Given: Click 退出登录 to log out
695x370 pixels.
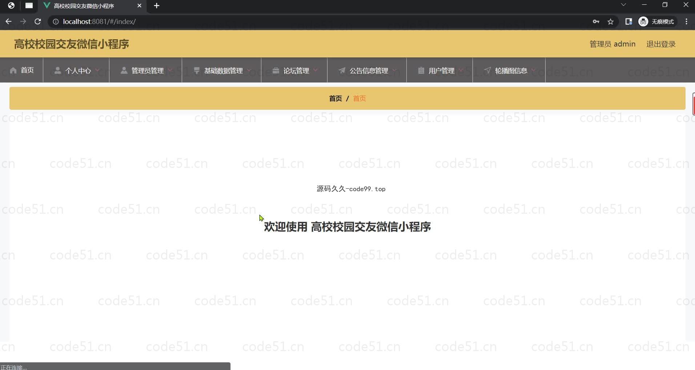Looking at the screenshot, I should click(661, 44).
